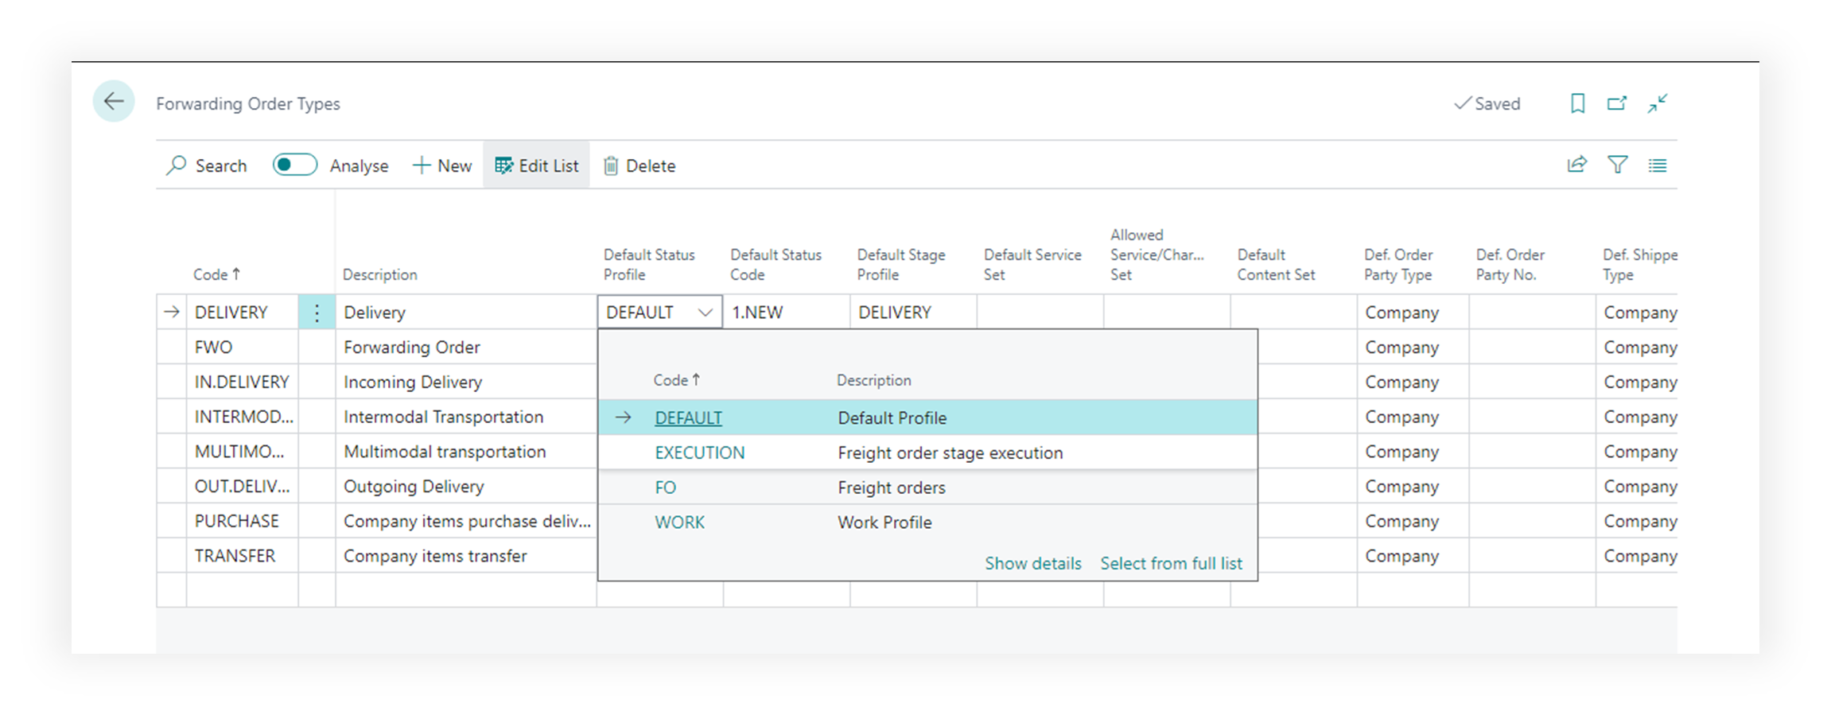Click the Delete action
Screen dimensions: 1831x715
639,165
